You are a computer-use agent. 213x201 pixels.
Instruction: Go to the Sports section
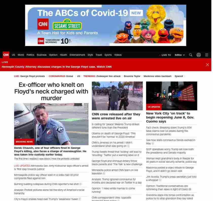coord(108,55)
